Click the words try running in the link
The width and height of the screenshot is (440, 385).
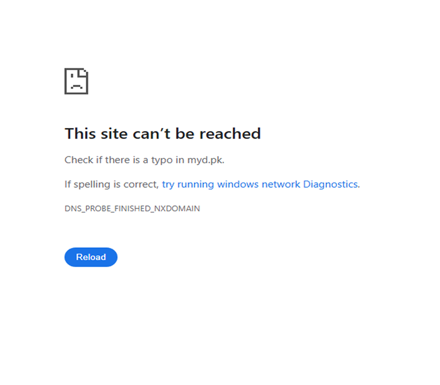[188, 184]
